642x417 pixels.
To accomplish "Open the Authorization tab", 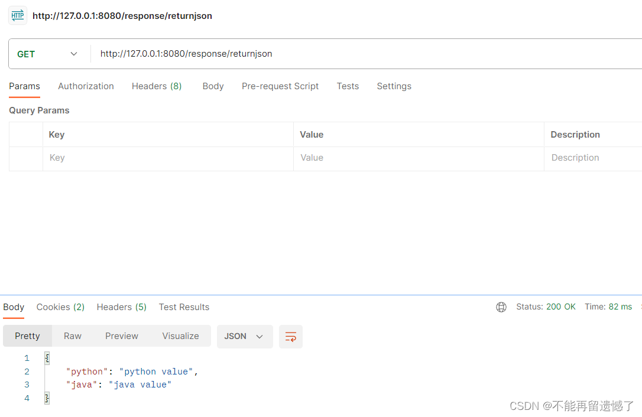I will tap(86, 86).
